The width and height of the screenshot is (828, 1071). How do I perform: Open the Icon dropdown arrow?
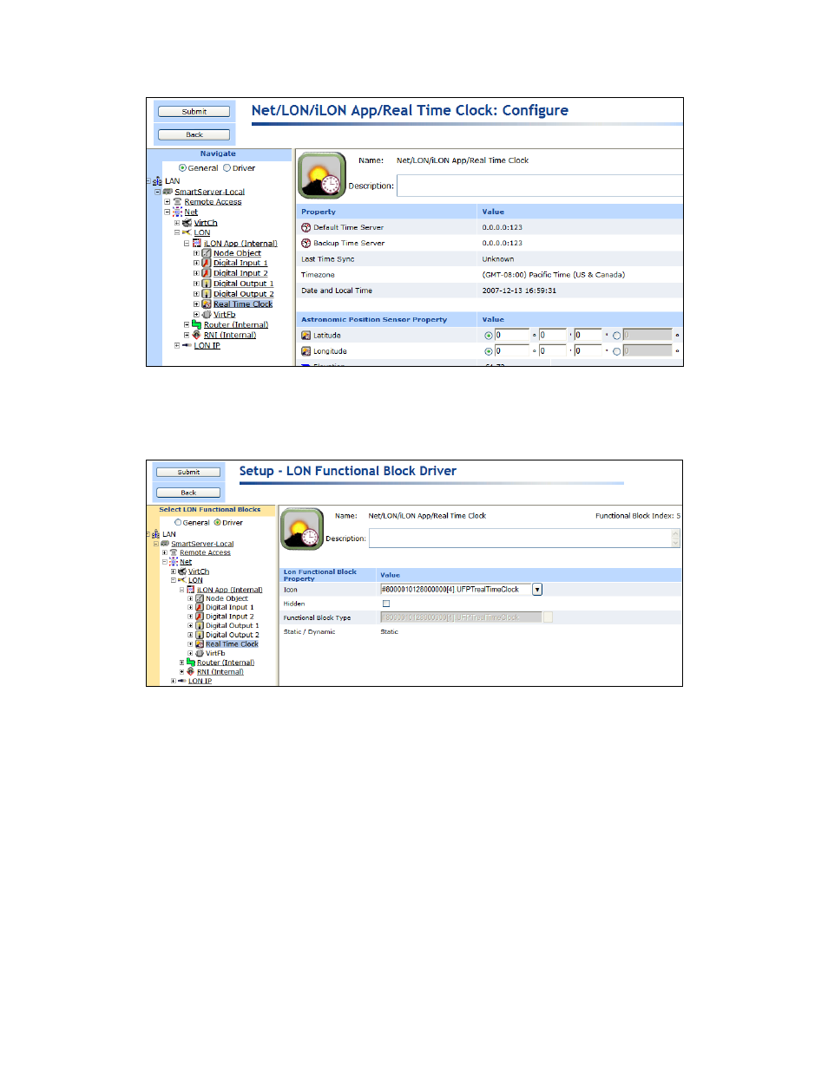pyautogui.click(x=537, y=590)
